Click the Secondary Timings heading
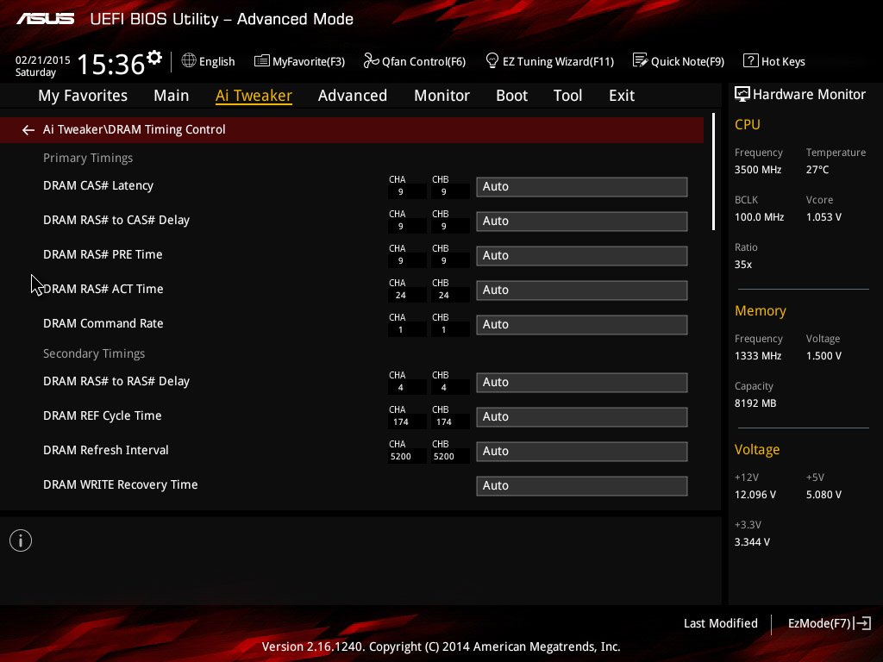Screen dimensions: 883x662 coord(94,354)
